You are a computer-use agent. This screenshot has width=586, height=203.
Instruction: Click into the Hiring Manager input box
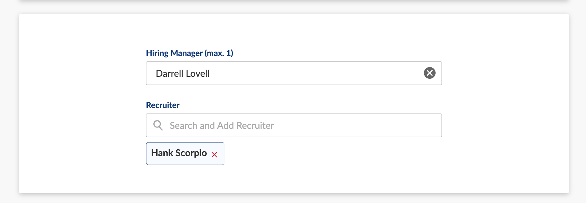tap(294, 73)
